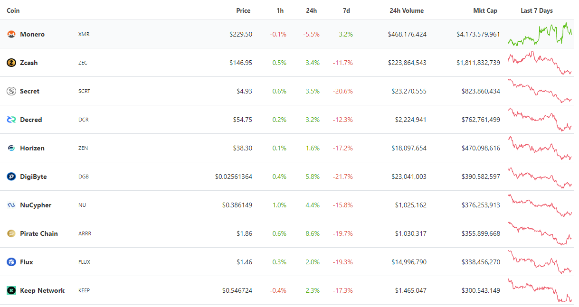The width and height of the screenshot is (579, 307).
Task: Sort table by Price column header
Action: click(243, 10)
